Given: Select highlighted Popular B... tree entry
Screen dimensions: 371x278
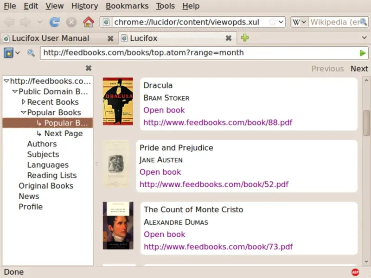Looking at the screenshot, I should pos(48,123).
